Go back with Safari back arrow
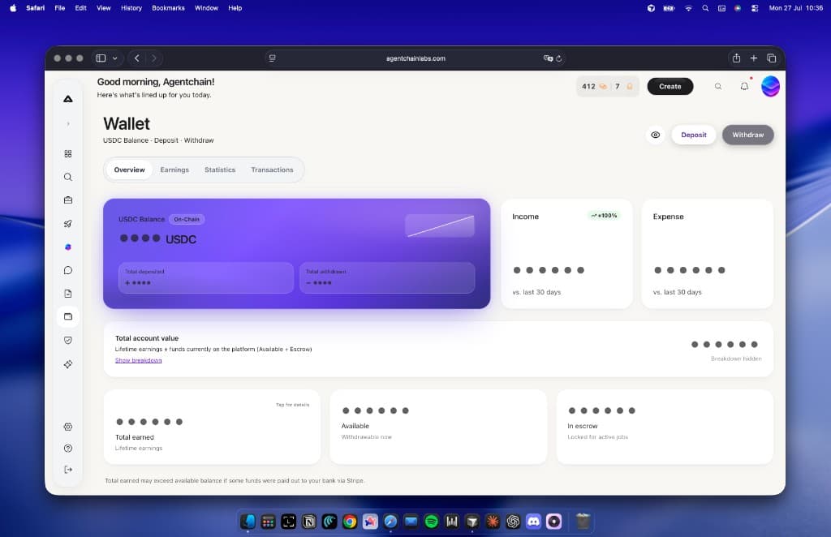This screenshot has width=831, height=537. pyautogui.click(x=136, y=58)
